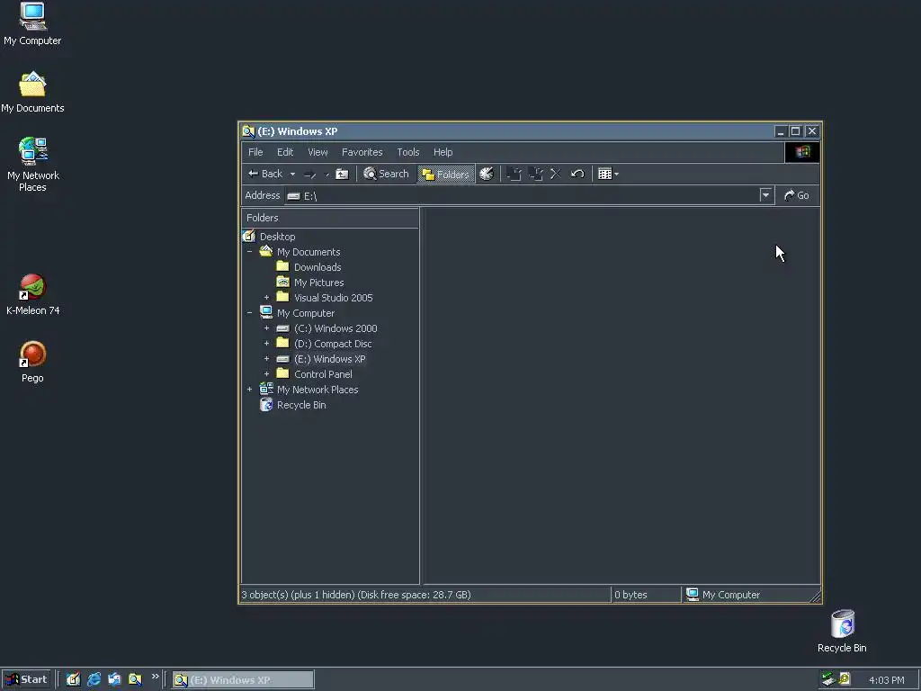Click the Copy To toolbar icon
Image resolution: width=921 pixels, height=691 pixels.
pyautogui.click(x=535, y=174)
